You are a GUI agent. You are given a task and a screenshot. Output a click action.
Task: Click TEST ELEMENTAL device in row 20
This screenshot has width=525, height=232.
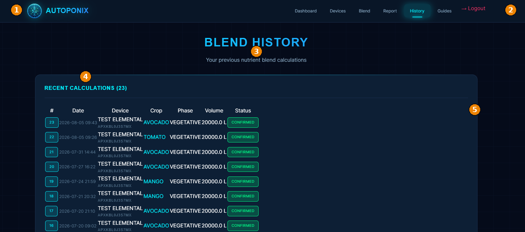tap(120, 164)
